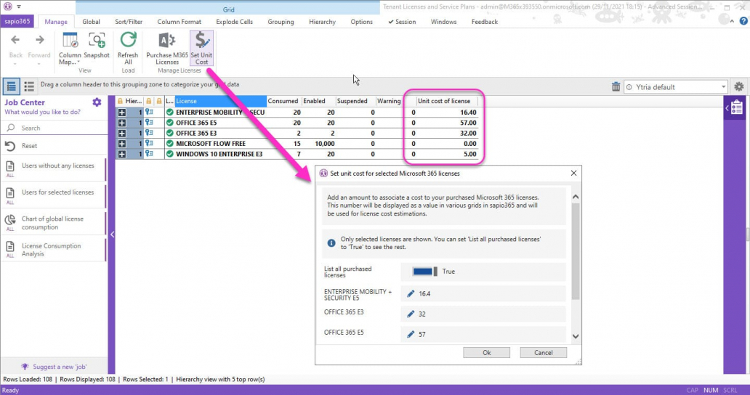The height and width of the screenshot is (395, 750).
Task: Edit OFFICE 365 E5 cost pencil
Action: [x=411, y=334]
